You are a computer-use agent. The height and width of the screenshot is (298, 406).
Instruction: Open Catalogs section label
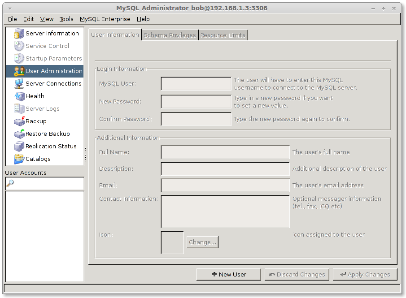click(38, 159)
